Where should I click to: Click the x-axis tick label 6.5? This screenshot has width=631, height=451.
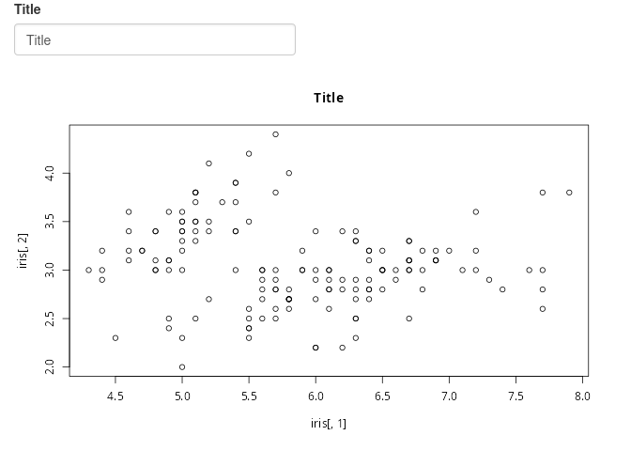click(x=382, y=397)
